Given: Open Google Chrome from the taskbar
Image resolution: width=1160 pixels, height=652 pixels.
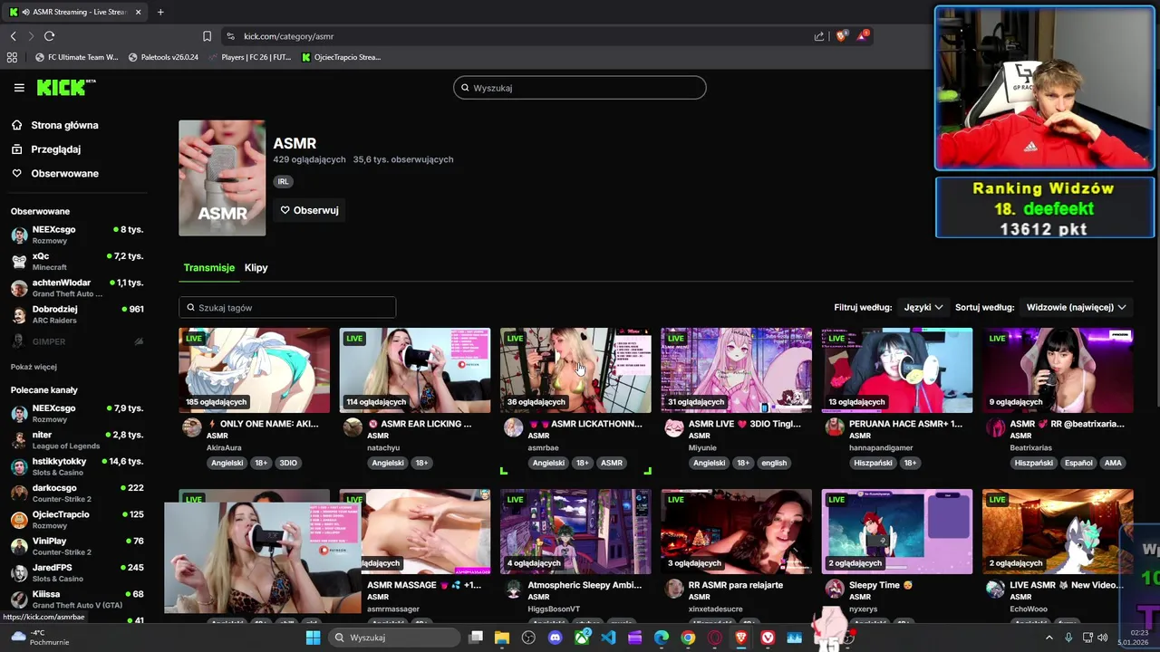Looking at the screenshot, I should point(688,638).
